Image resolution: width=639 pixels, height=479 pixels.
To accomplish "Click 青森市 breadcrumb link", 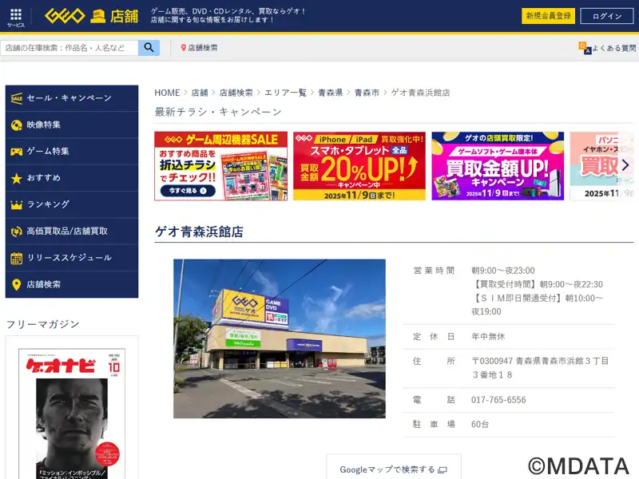I will pyautogui.click(x=367, y=93).
